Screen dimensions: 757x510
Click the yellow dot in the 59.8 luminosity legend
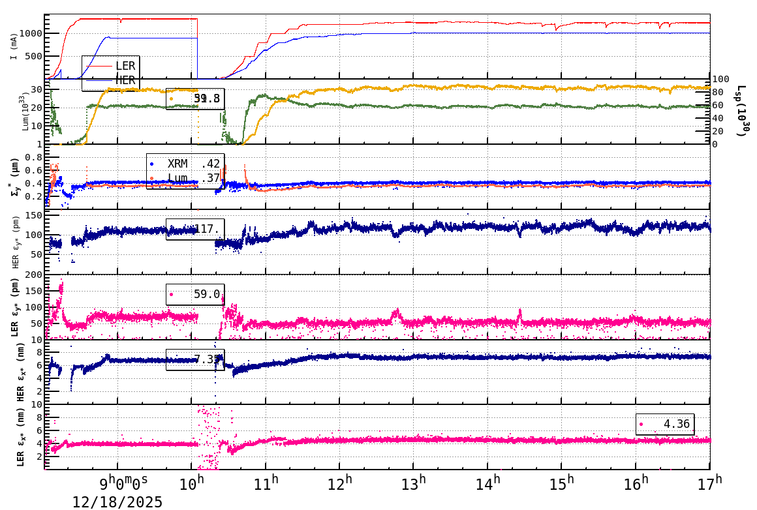pyautogui.click(x=172, y=98)
